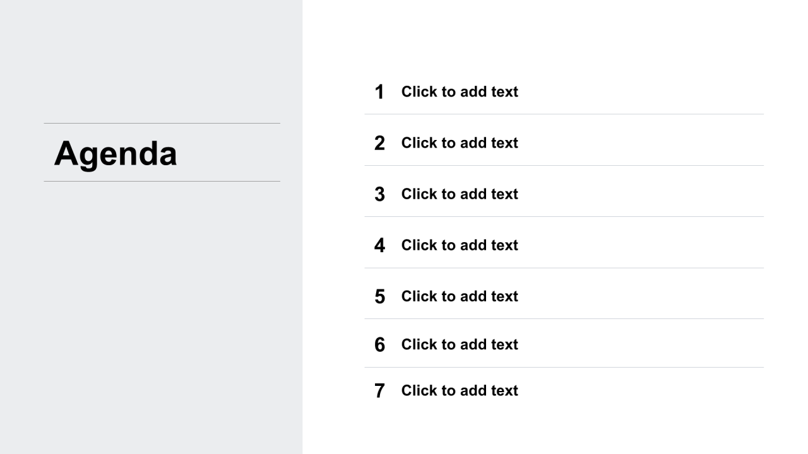The height and width of the screenshot is (454, 808).
Task: Click the text placeholder for item 6
Action: (460, 344)
